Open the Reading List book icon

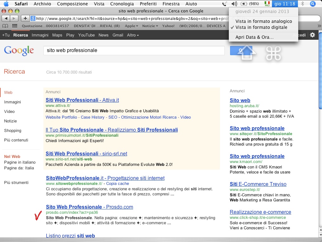(x=5, y=26)
